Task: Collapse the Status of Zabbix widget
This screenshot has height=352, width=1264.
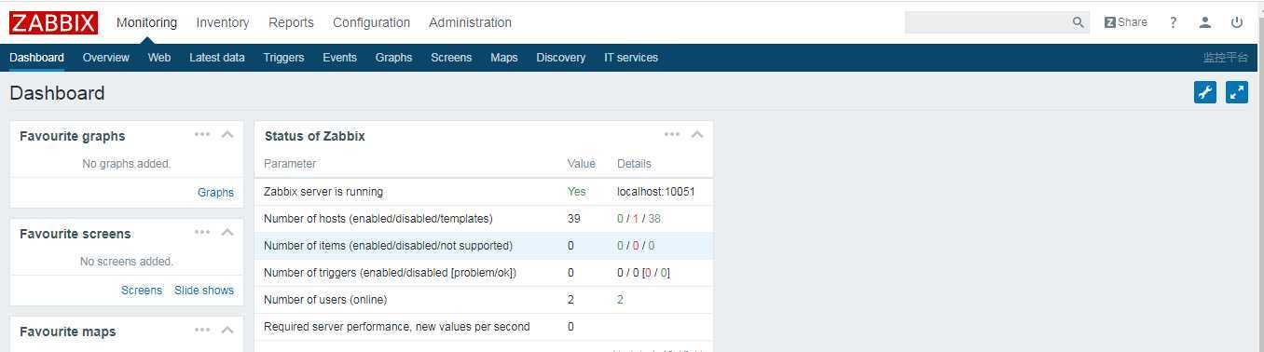Action: 697,135
